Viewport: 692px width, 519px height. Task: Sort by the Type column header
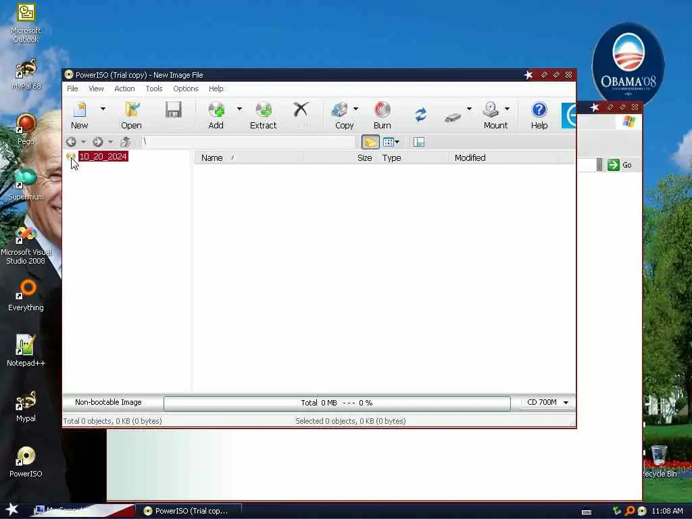[x=413, y=157]
